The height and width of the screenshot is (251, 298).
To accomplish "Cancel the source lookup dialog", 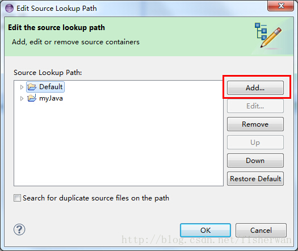I will 261,231.
